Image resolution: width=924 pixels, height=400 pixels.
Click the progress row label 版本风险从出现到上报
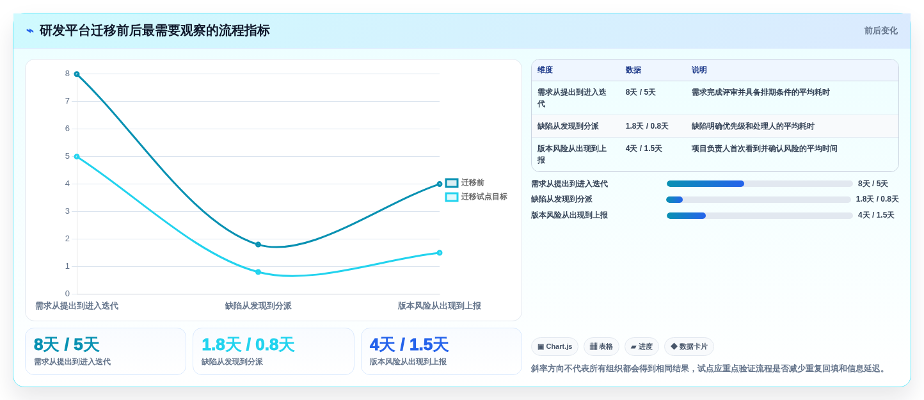[x=570, y=216]
